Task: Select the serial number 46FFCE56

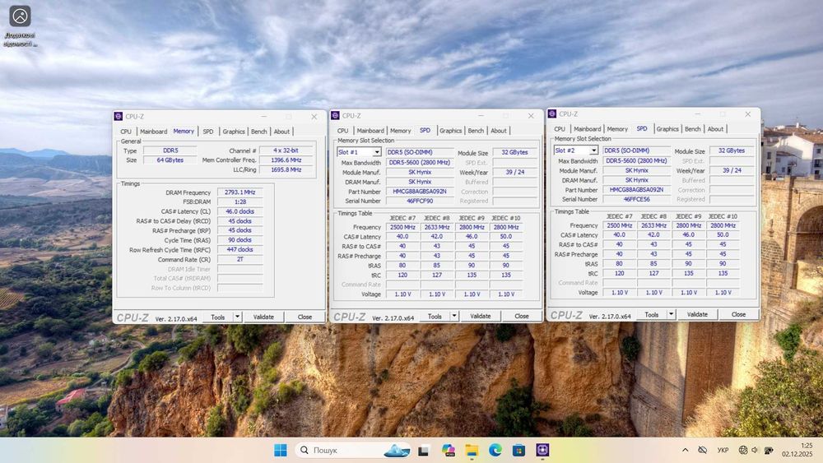Action: pos(637,199)
